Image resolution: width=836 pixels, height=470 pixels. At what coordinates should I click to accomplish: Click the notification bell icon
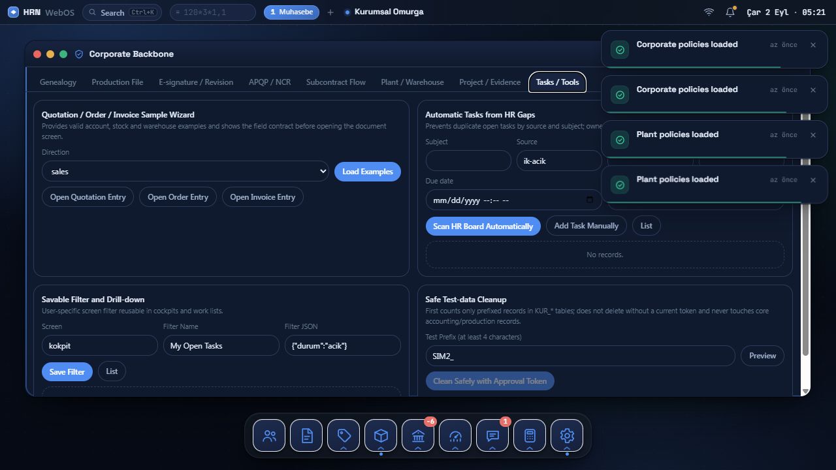coord(730,12)
